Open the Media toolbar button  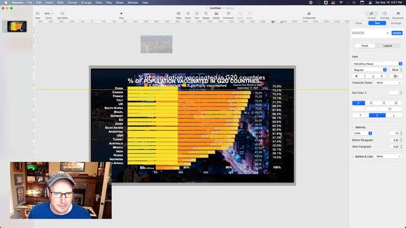pyautogui.click(x=216, y=15)
